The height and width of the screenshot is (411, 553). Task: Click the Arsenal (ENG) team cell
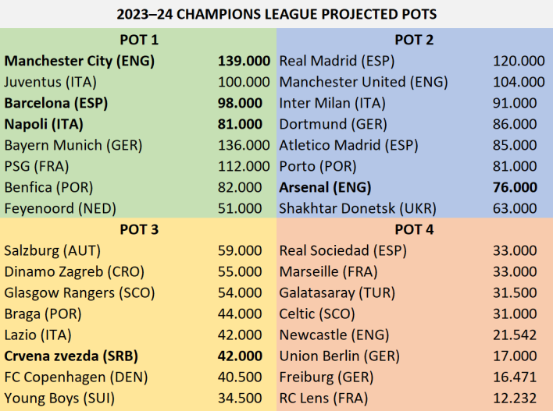[x=325, y=187]
